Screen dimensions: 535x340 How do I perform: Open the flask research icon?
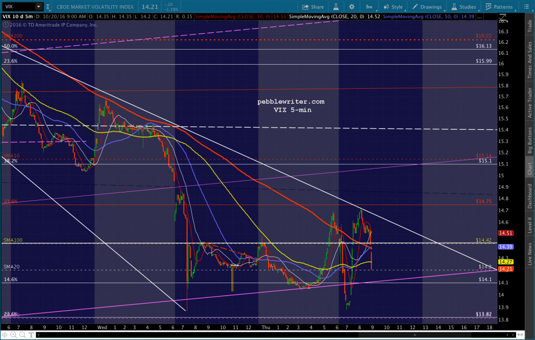click(x=336, y=6)
